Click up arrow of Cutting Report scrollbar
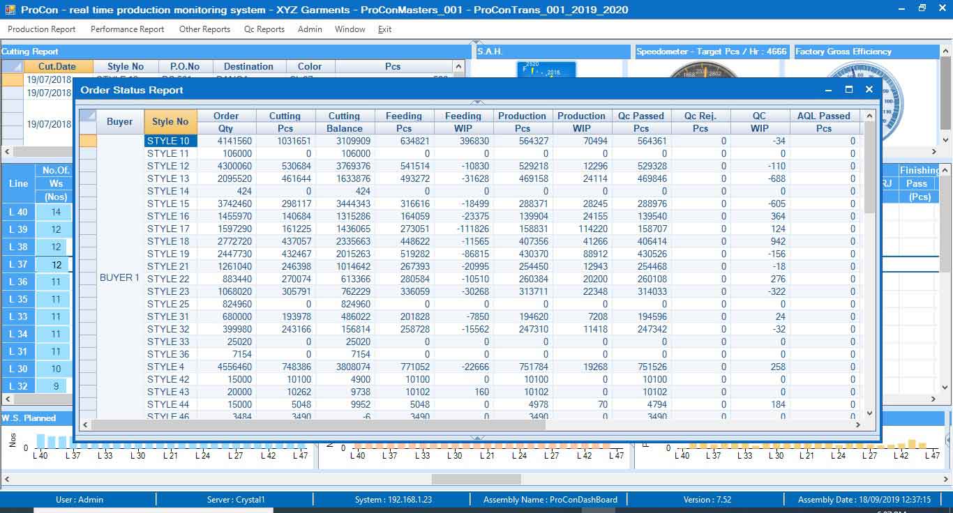The width and height of the screenshot is (953, 513). (458, 66)
